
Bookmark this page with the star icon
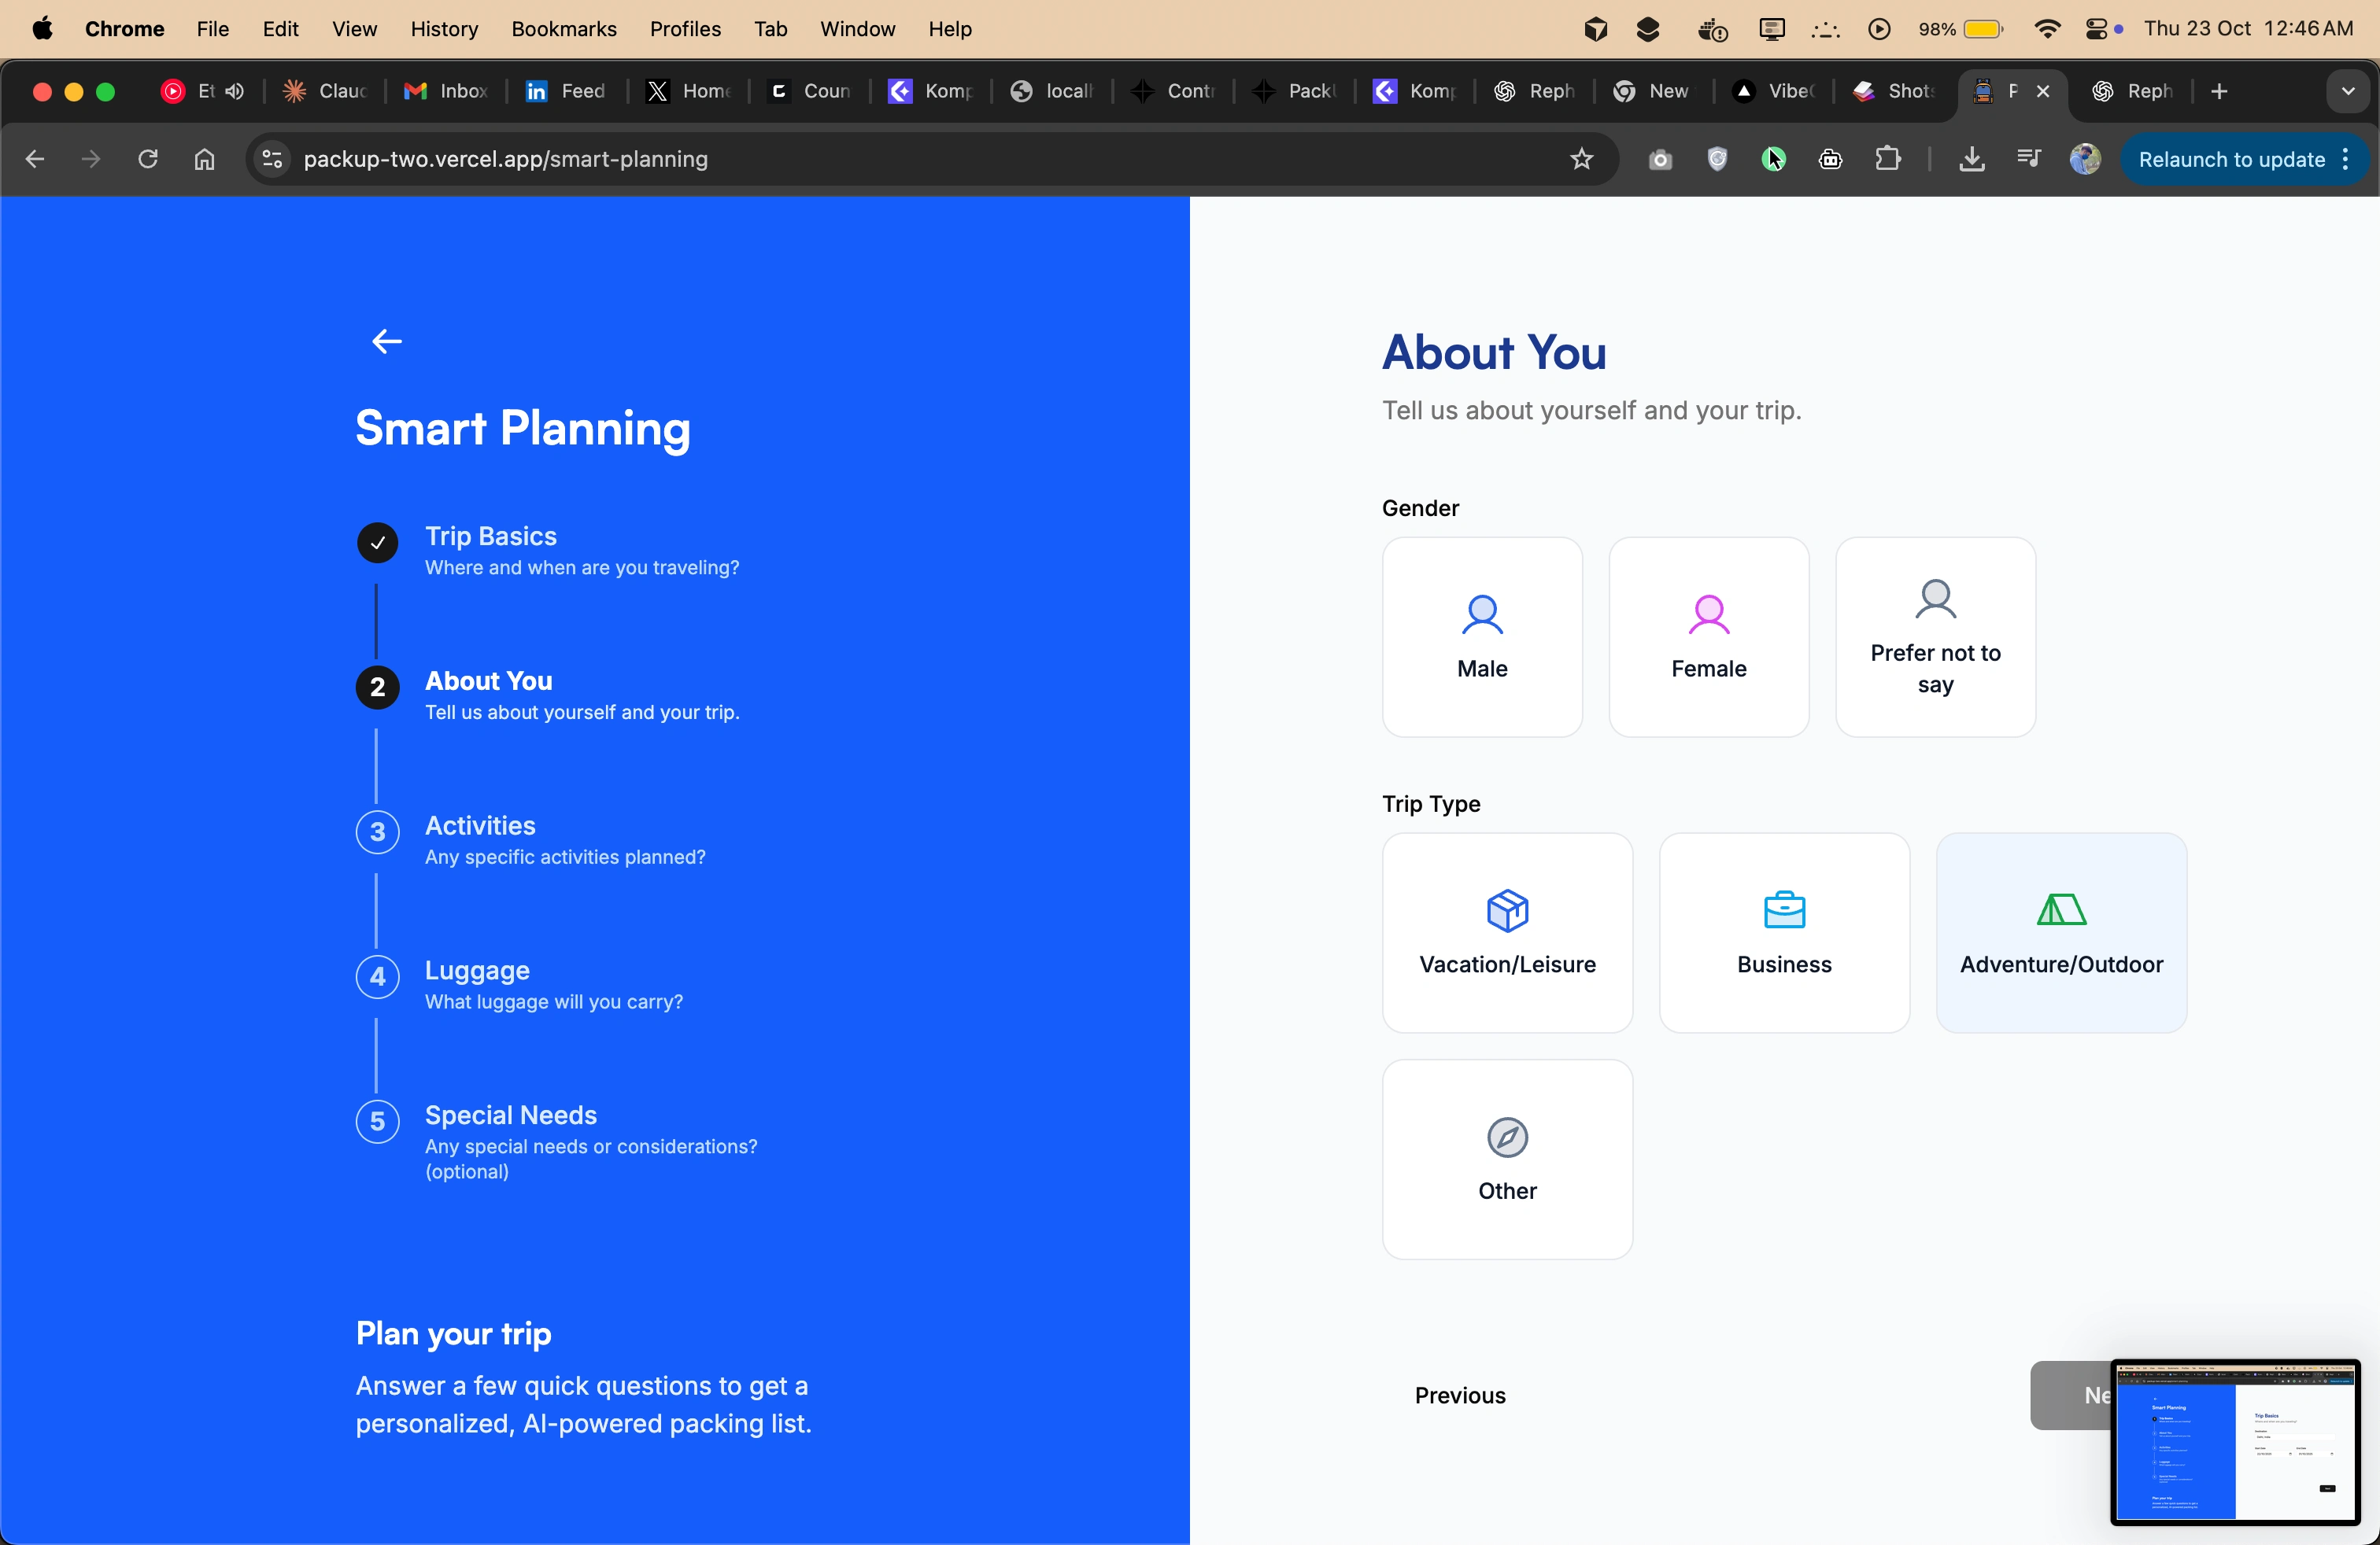[1581, 159]
